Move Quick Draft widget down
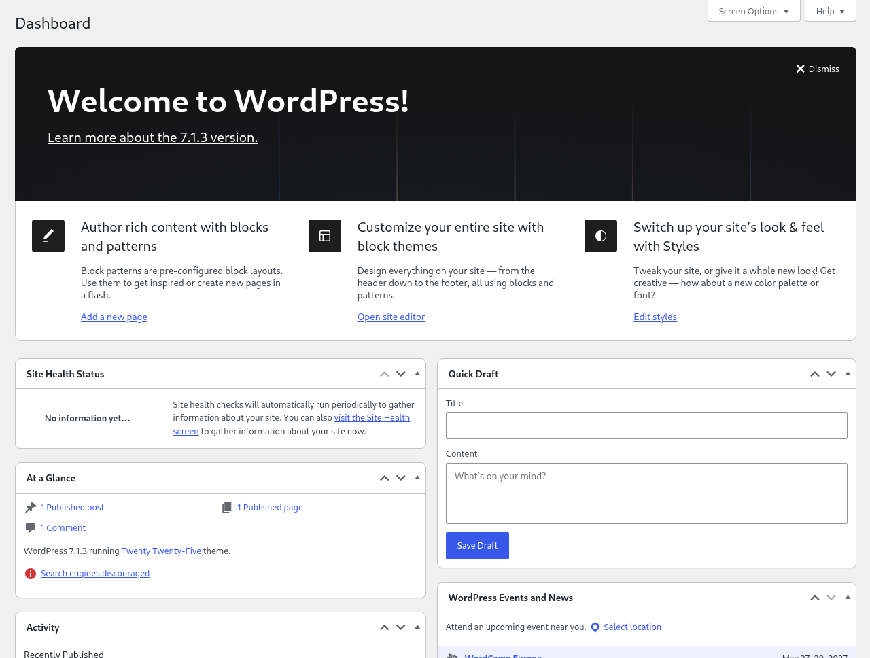870x658 pixels. coord(831,374)
